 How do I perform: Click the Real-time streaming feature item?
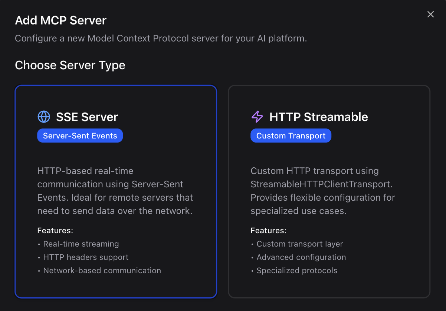81,244
